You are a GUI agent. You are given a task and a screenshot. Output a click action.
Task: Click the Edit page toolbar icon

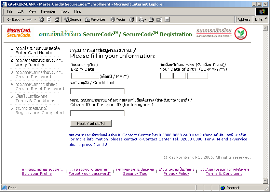(x=159, y=19)
